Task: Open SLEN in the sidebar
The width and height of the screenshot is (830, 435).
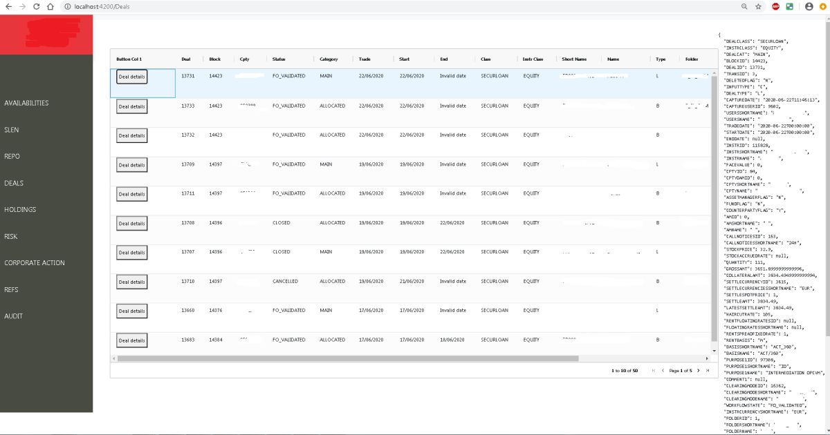Action: click(11, 130)
